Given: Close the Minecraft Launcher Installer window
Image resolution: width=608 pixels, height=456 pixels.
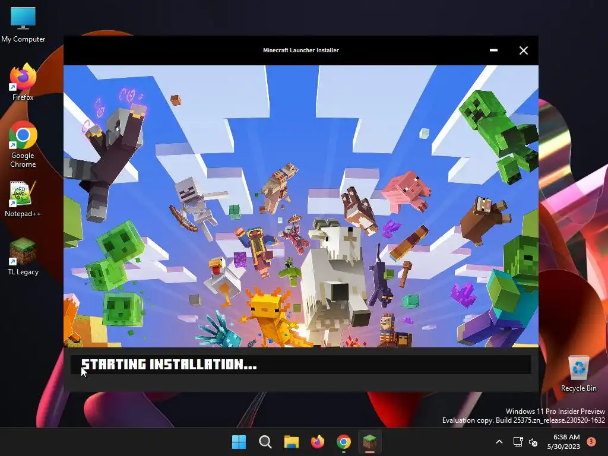Looking at the screenshot, I should [524, 50].
